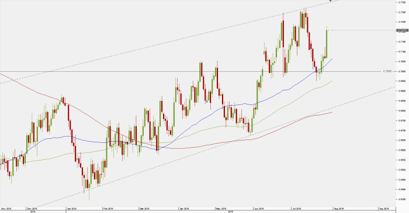Click the dotted current price line
409x213 pixels.
click(x=362, y=30)
